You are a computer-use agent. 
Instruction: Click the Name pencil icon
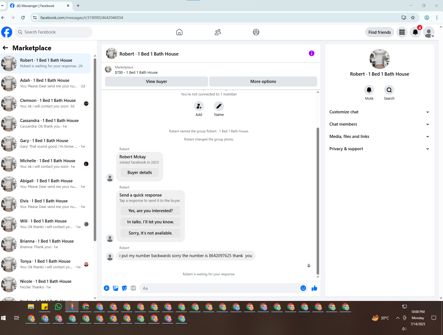coord(219,106)
